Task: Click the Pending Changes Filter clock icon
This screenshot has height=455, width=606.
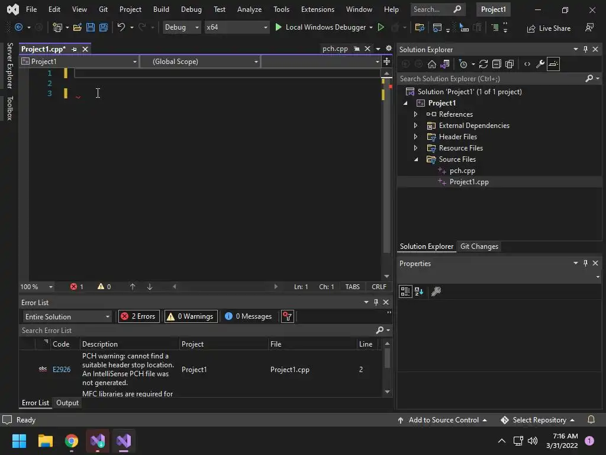Action: 463,64
